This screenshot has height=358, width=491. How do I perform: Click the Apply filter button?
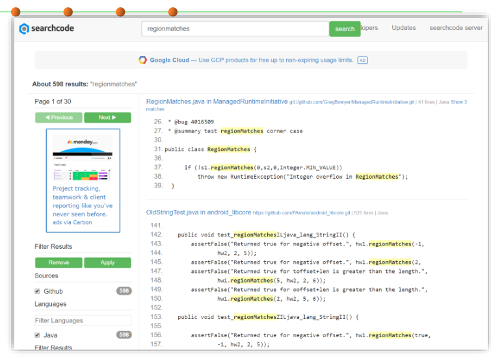(x=107, y=262)
